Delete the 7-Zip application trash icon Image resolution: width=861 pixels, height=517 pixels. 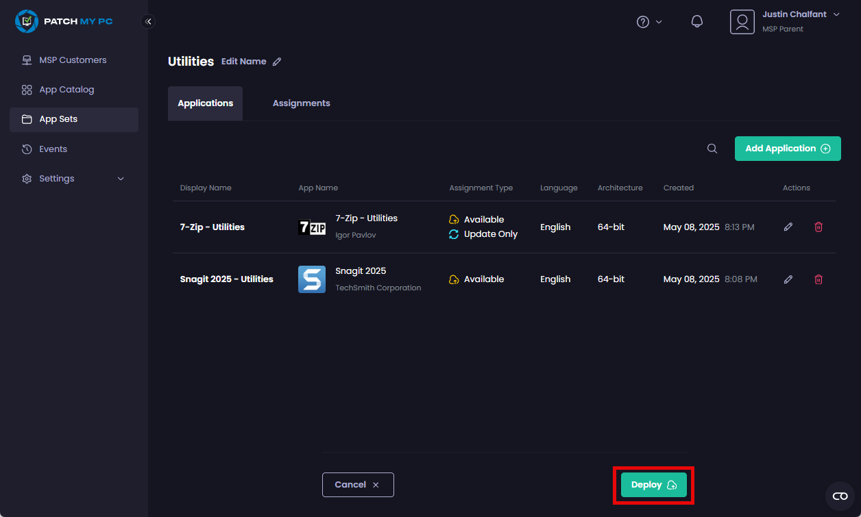pyautogui.click(x=818, y=227)
